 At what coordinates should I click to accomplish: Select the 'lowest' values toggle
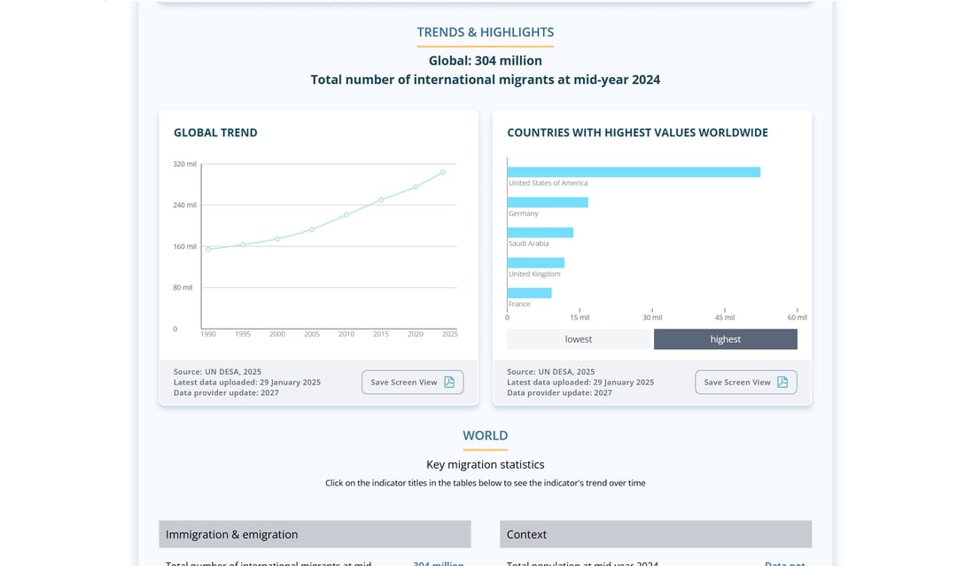(579, 339)
